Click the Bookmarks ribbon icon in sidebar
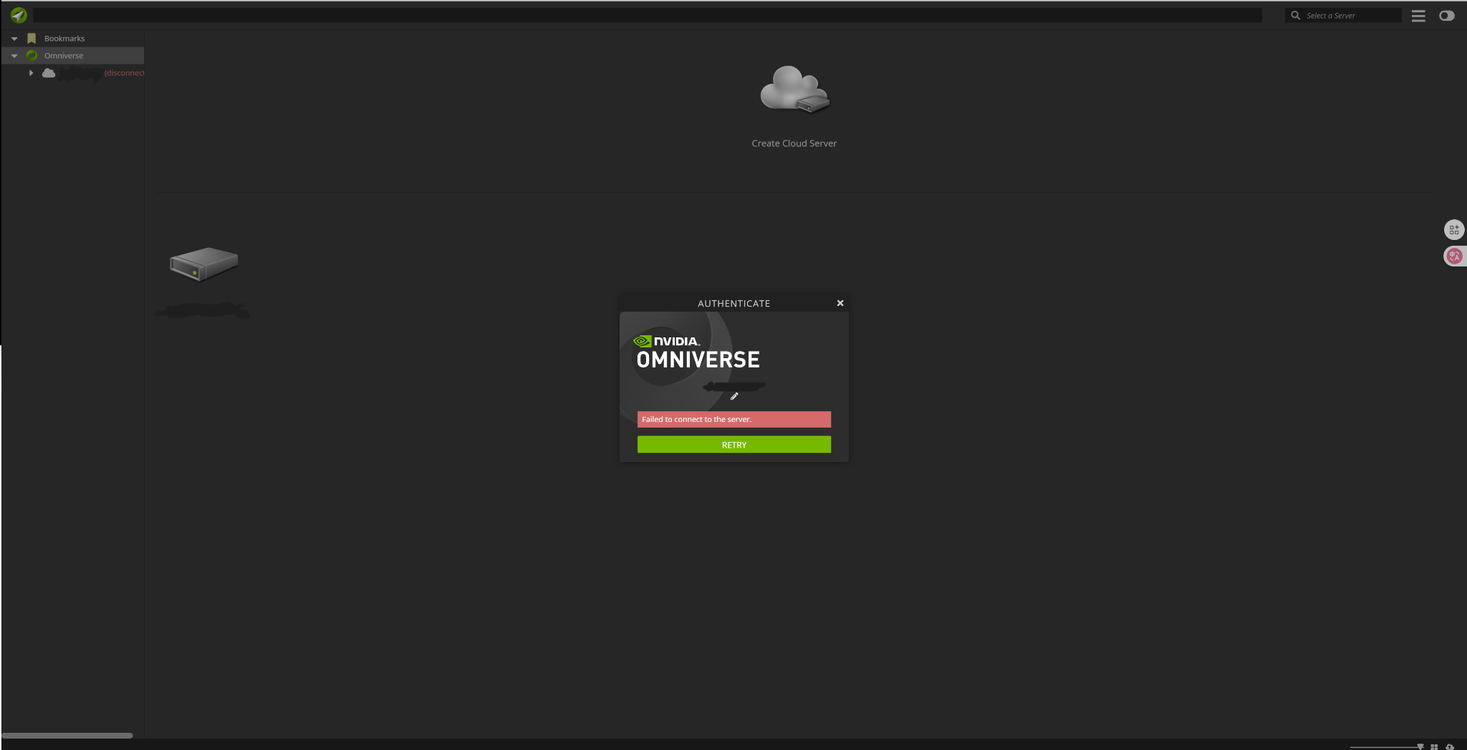1467x750 pixels. [x=32, y=39]
